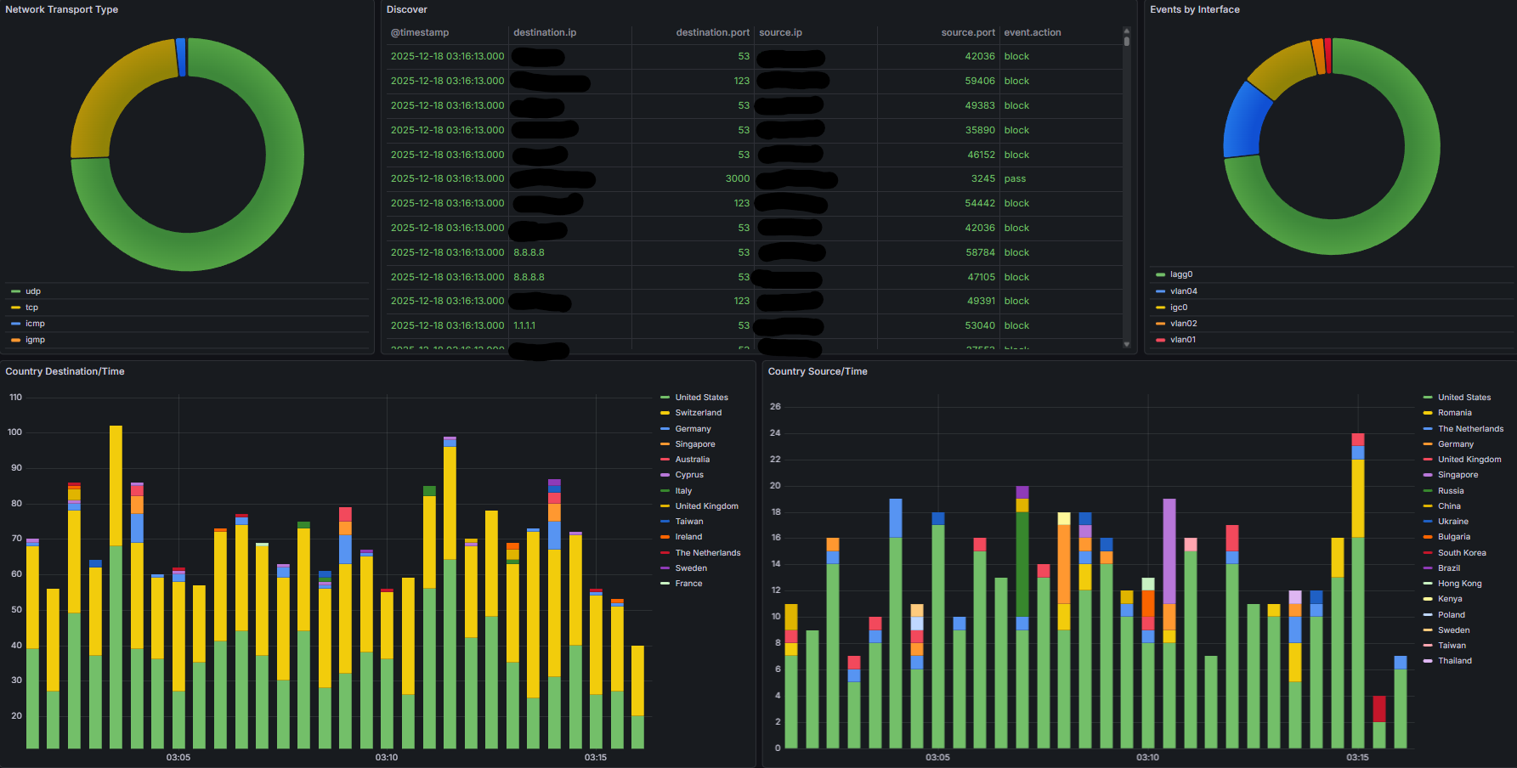Toggle the vlan02 interface legend entry
Image resolution: width=1517 pixels, height=768 pixels.
[1184, 324]
